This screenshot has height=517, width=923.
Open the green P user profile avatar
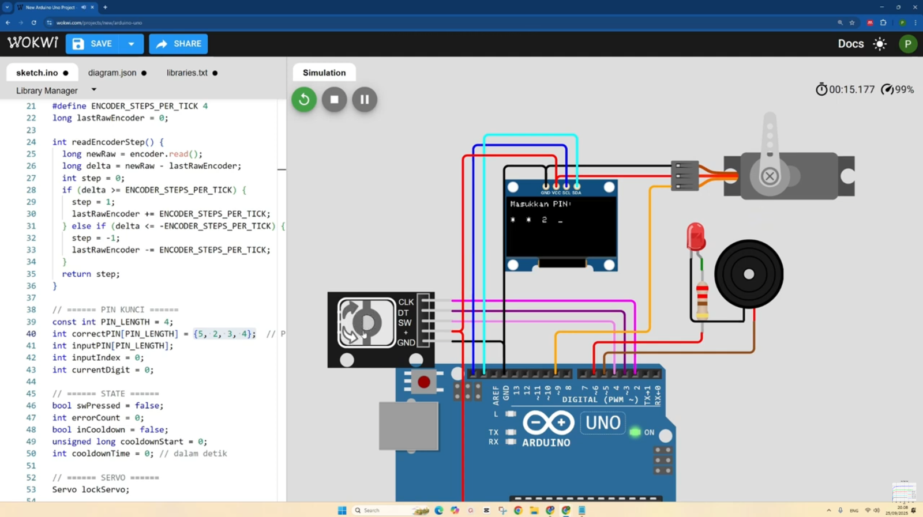(x=907, y=44)
